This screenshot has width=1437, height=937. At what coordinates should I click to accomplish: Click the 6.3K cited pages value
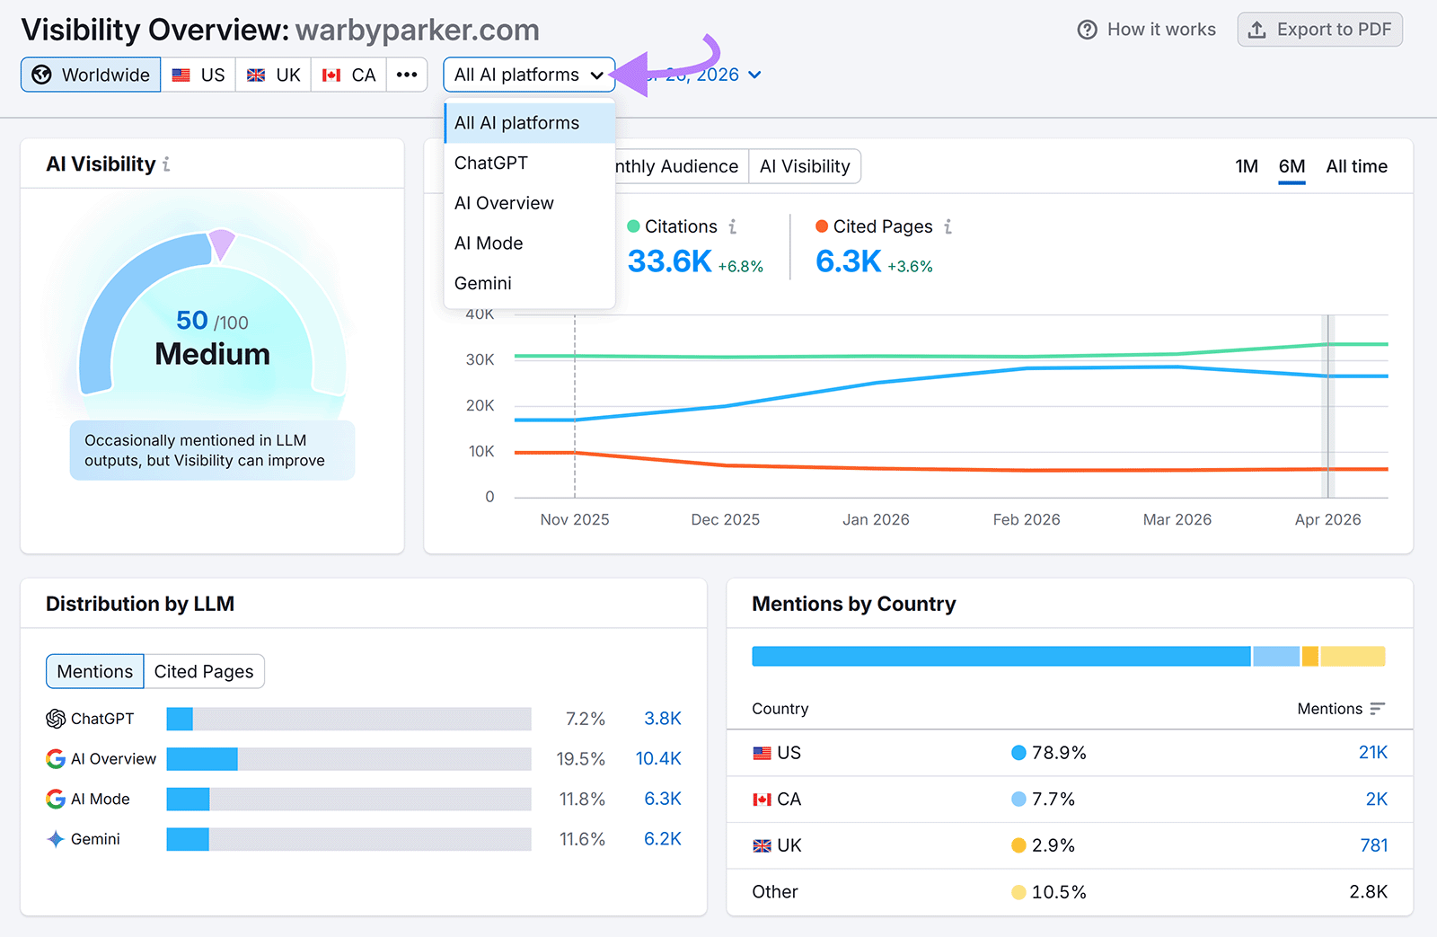tap(848, 261)
